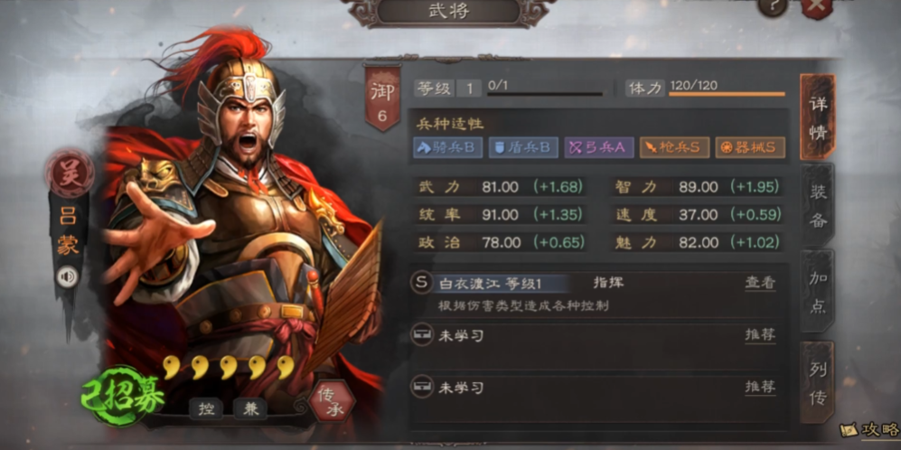Image resolution: width=901 pixels, height=450 pixels.
Task: Click 推荐 for the first unlearned skill
Action: 760,335
